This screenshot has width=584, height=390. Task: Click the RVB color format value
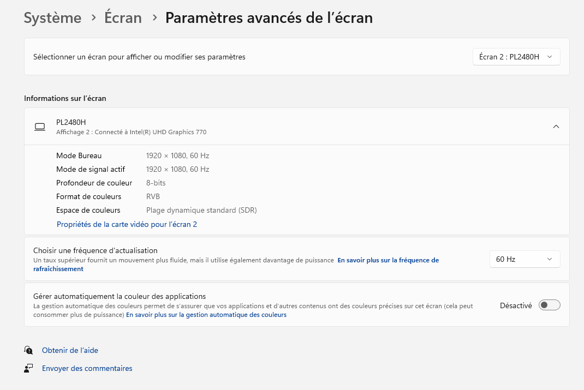tap(153, 196)
